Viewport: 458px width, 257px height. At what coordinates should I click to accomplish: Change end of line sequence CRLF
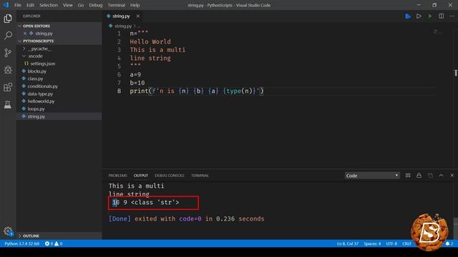406,243
